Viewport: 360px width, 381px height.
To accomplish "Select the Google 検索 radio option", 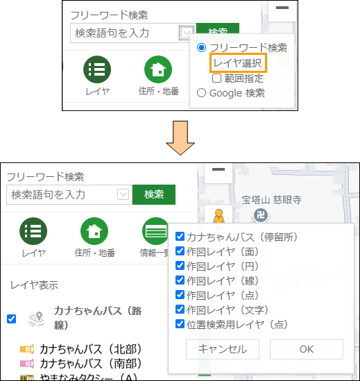I will [x=201, y=93].
